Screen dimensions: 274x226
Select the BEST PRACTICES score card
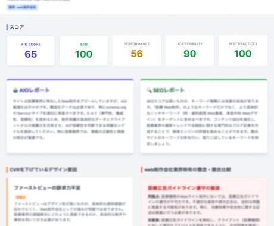pos(243,51)
